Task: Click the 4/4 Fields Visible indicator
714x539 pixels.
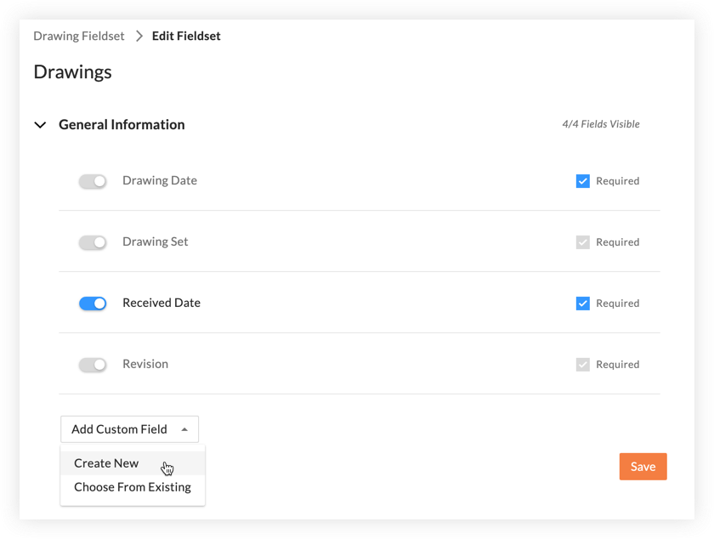Action: coord(600,124)
